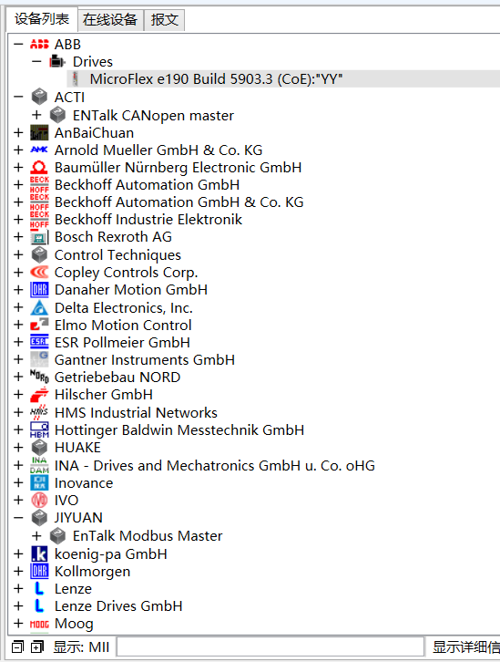Click the Copley Controls Corp. logo icon
The width and height of the screenshot is (500, 662).
(x=39, y=273)
